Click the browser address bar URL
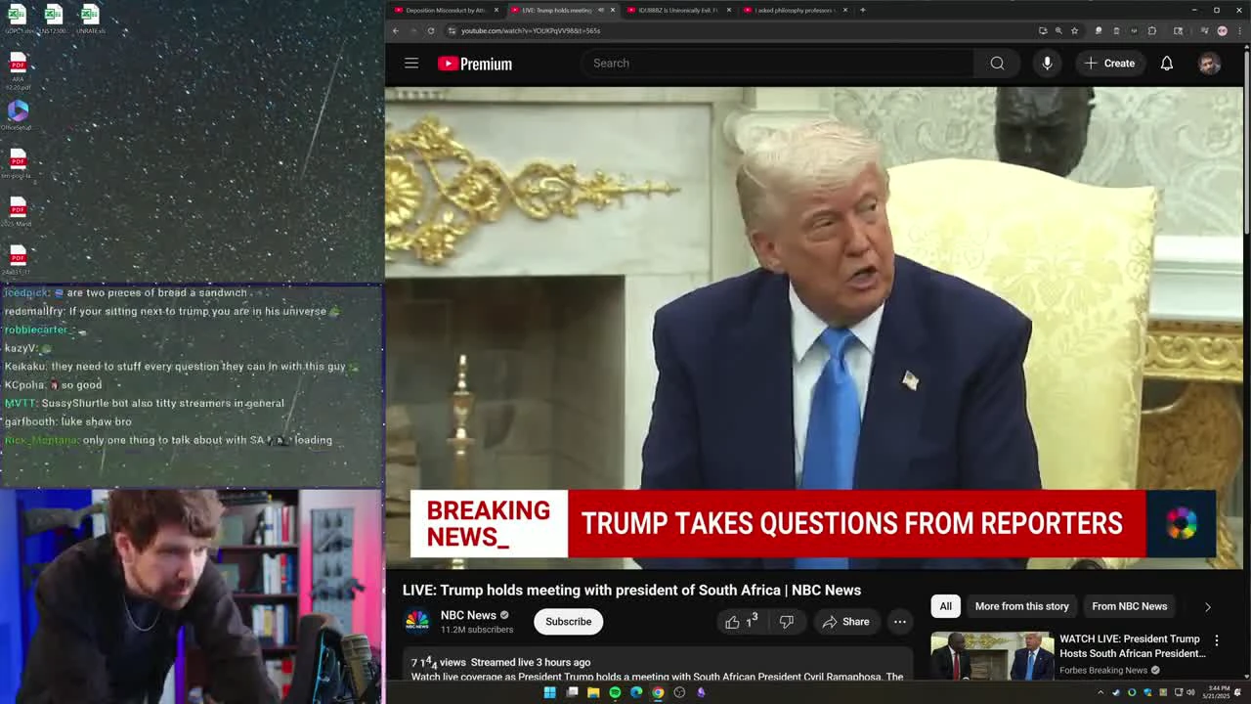1251x704 pixels. pyautogui.click(x=531, y=30)
